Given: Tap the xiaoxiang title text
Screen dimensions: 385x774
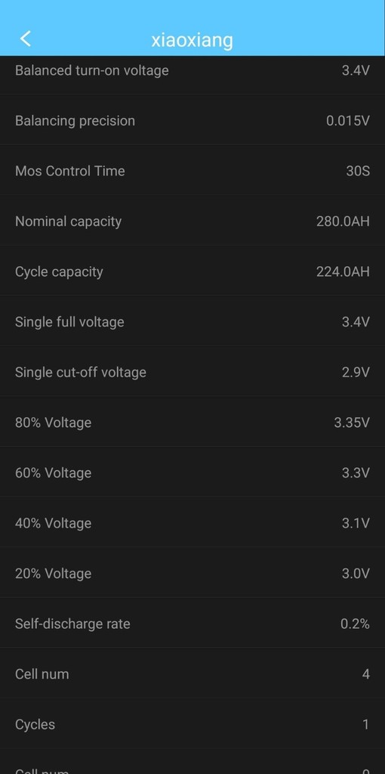Looking at the screenshot, I should (x=192, y=40).
